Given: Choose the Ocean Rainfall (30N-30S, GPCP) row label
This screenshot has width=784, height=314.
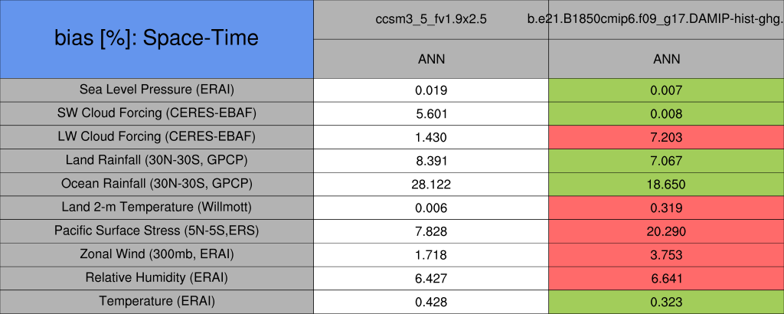Looking at the screenshot, I should (156, 185).
